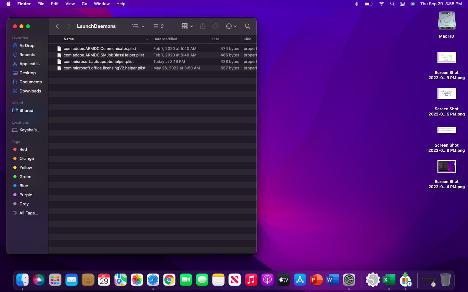Open the Wi-Fi status menu
Screen dimensions: 468x292
click(381, 4)
